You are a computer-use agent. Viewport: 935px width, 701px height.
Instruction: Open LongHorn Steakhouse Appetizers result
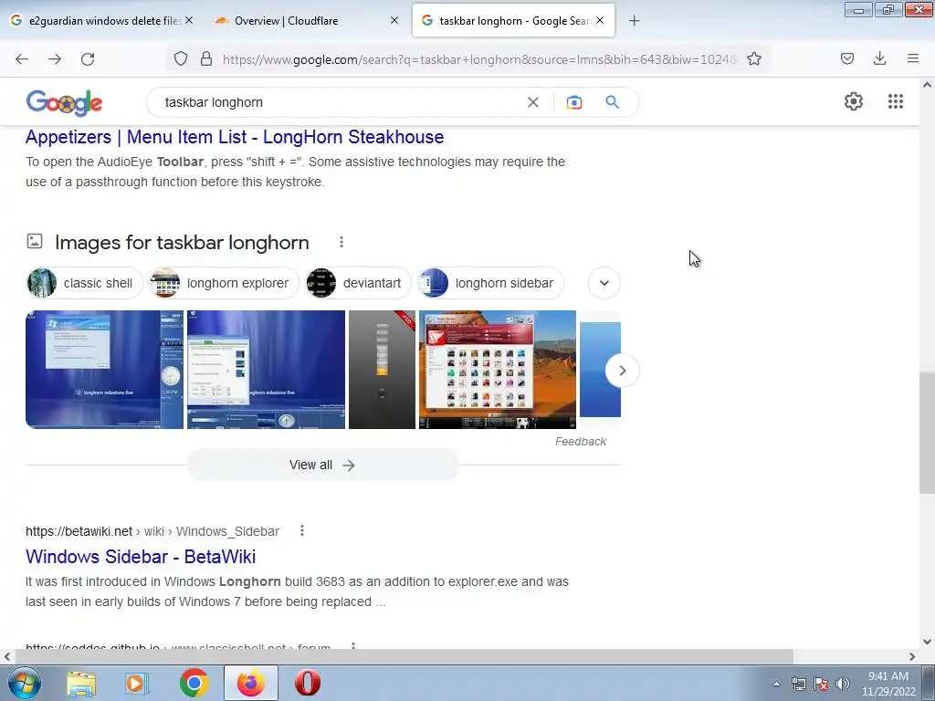(x=235, y=137)
